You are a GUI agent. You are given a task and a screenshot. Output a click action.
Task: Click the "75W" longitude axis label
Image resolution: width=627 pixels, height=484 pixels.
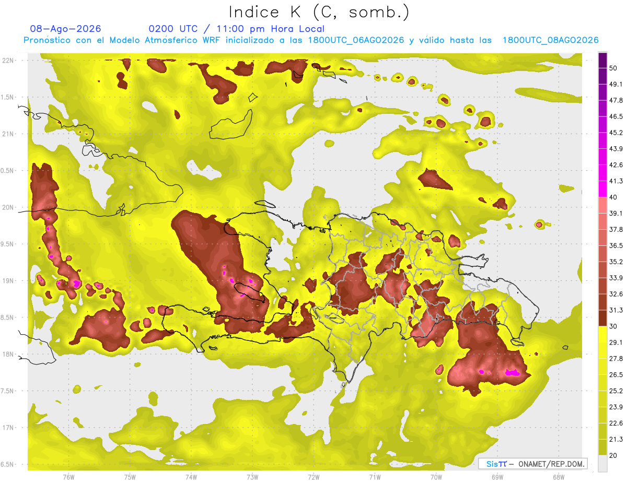tap(130, 477)
